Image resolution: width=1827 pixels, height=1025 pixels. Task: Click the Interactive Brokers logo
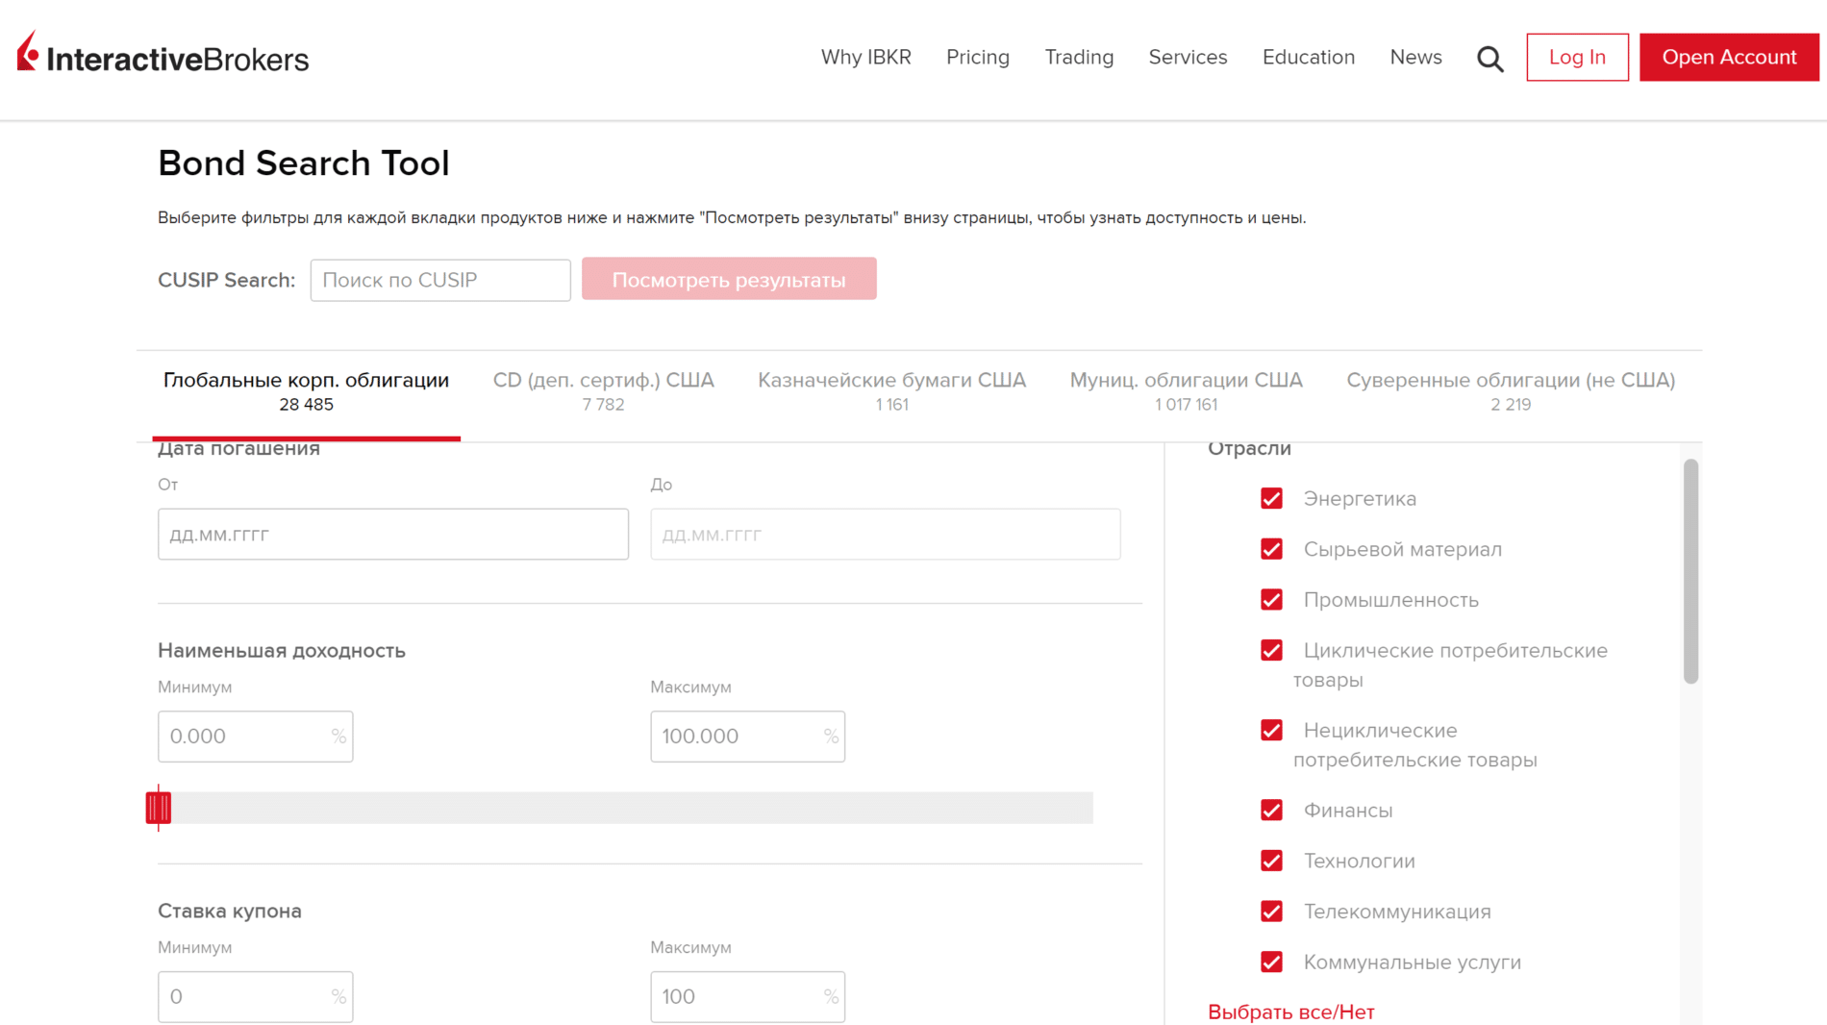pyautogui.click(x=163, y=56)
